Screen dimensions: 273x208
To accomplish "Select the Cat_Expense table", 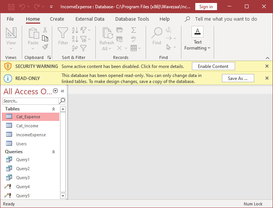I will click(31, 117).
